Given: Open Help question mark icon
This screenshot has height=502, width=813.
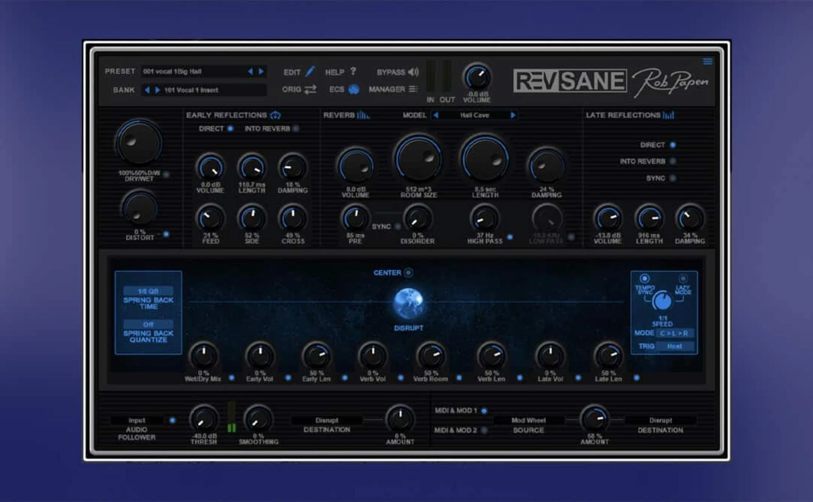Looking at the screenshot, I should pos(353,71).
